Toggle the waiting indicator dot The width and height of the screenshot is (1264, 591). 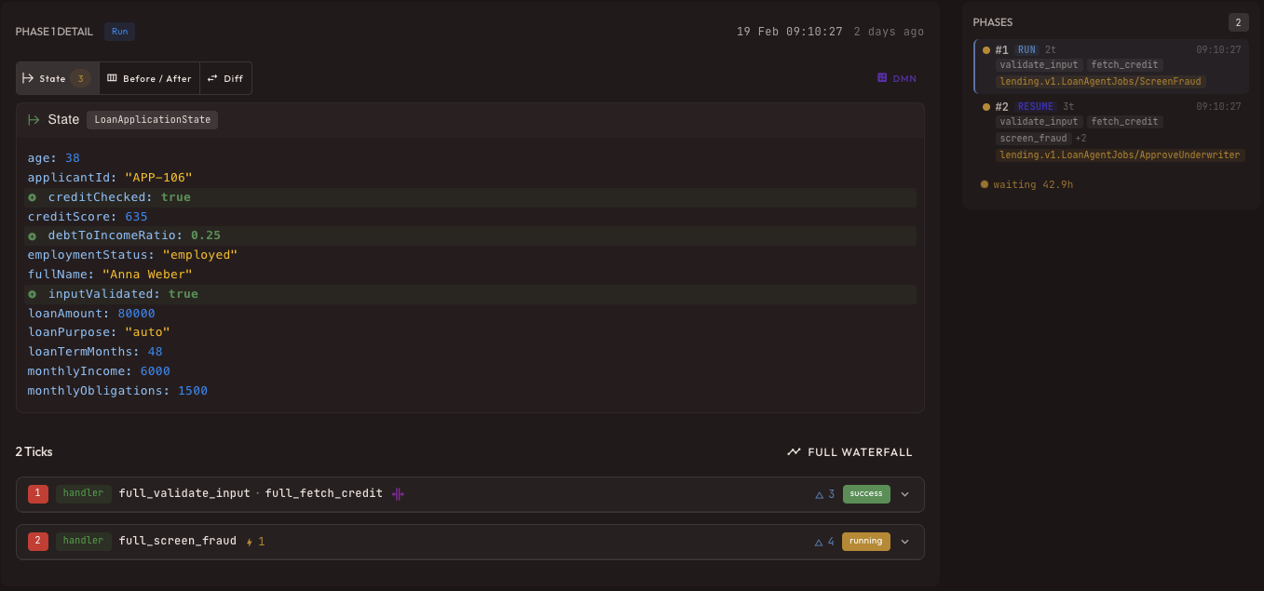(985, 184)
